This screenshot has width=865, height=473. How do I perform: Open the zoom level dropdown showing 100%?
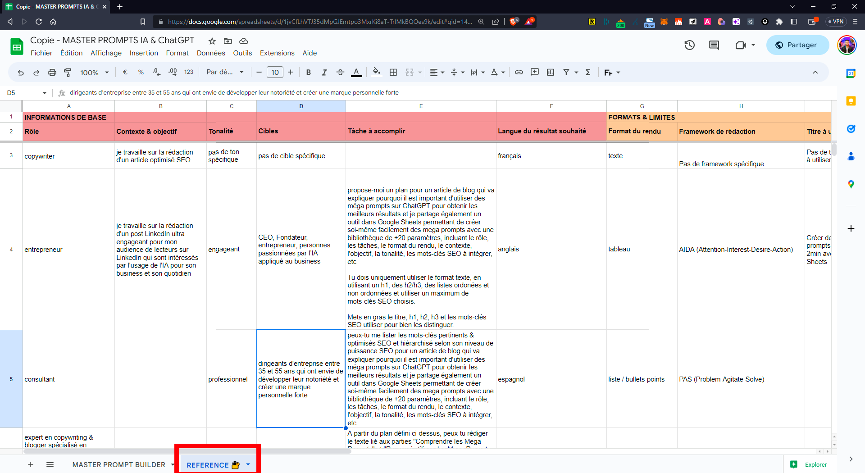pos(94,72)
